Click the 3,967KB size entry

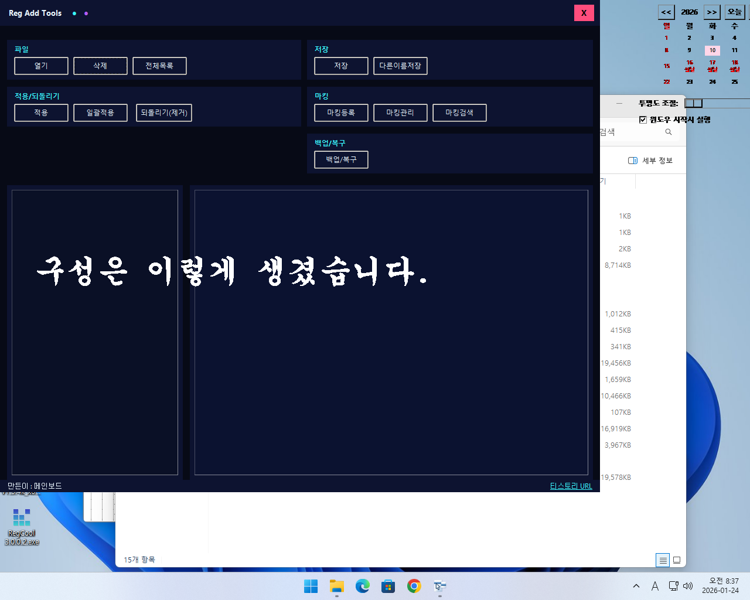(x=618, y=445)
